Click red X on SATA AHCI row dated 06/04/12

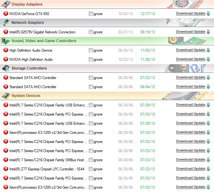6,87
